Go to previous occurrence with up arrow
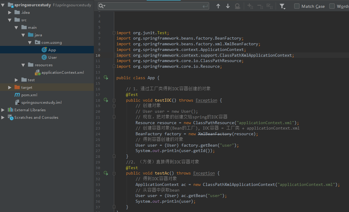The width and height of the screenshot is (349, 212). point(218,6)
